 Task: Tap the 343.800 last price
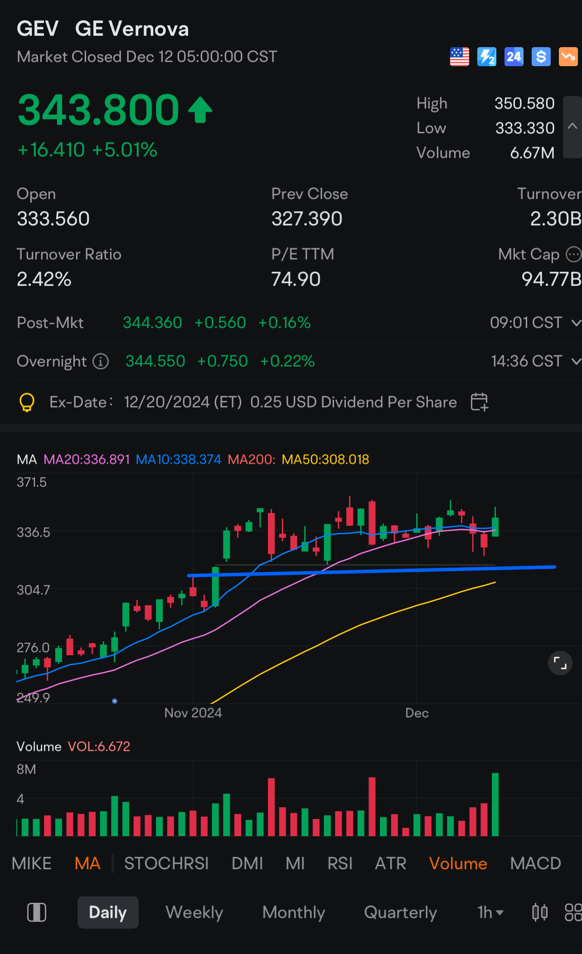[x=98, y=110]
